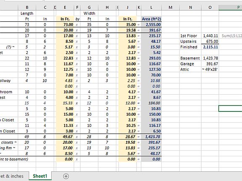The height and width of the screenshot is (181, 242).
Task: Select column B header
Action: tap(27, 8)
